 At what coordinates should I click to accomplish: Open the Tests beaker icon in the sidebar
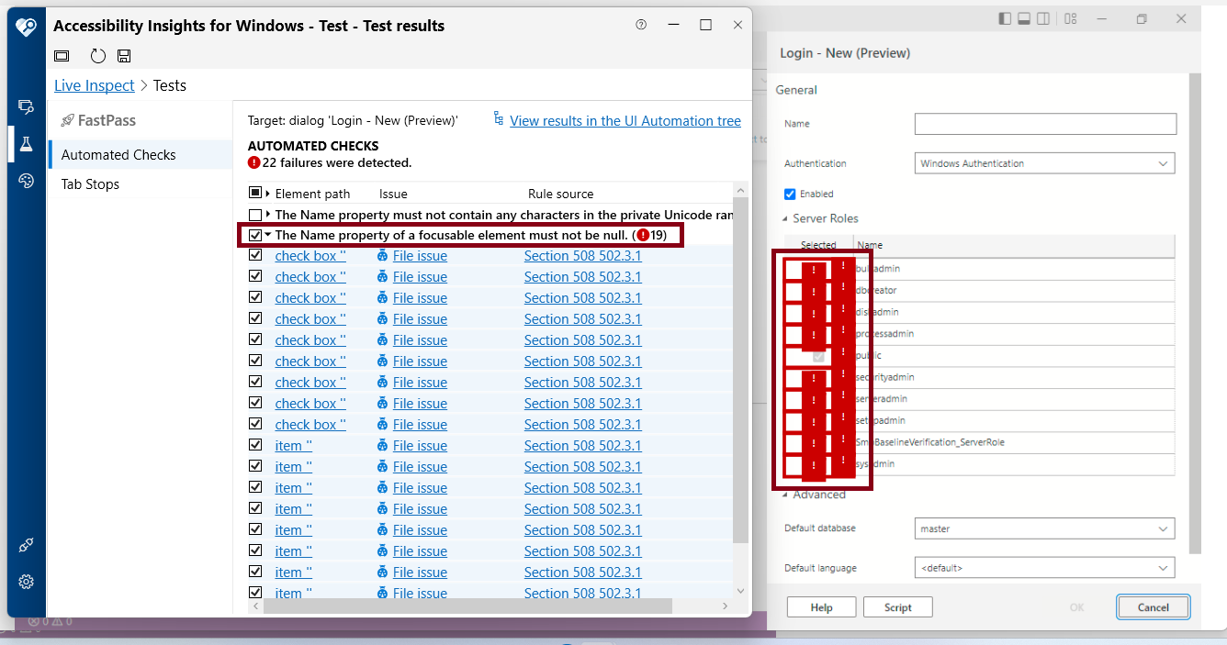coord(26,143)
